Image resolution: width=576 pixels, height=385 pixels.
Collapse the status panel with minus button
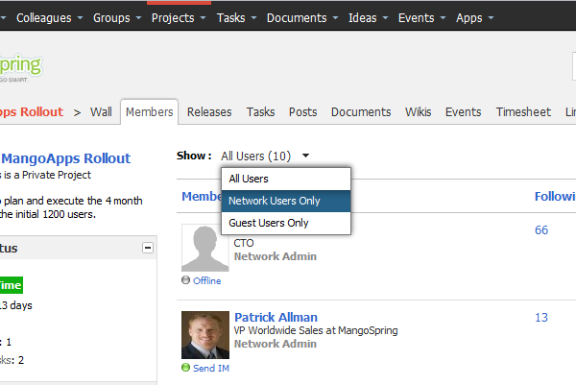click(x=148, y=248)
